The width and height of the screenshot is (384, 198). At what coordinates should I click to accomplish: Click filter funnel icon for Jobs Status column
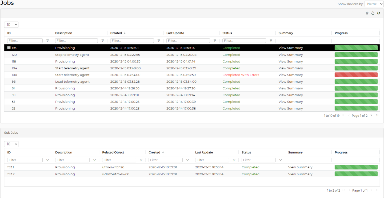271,41
